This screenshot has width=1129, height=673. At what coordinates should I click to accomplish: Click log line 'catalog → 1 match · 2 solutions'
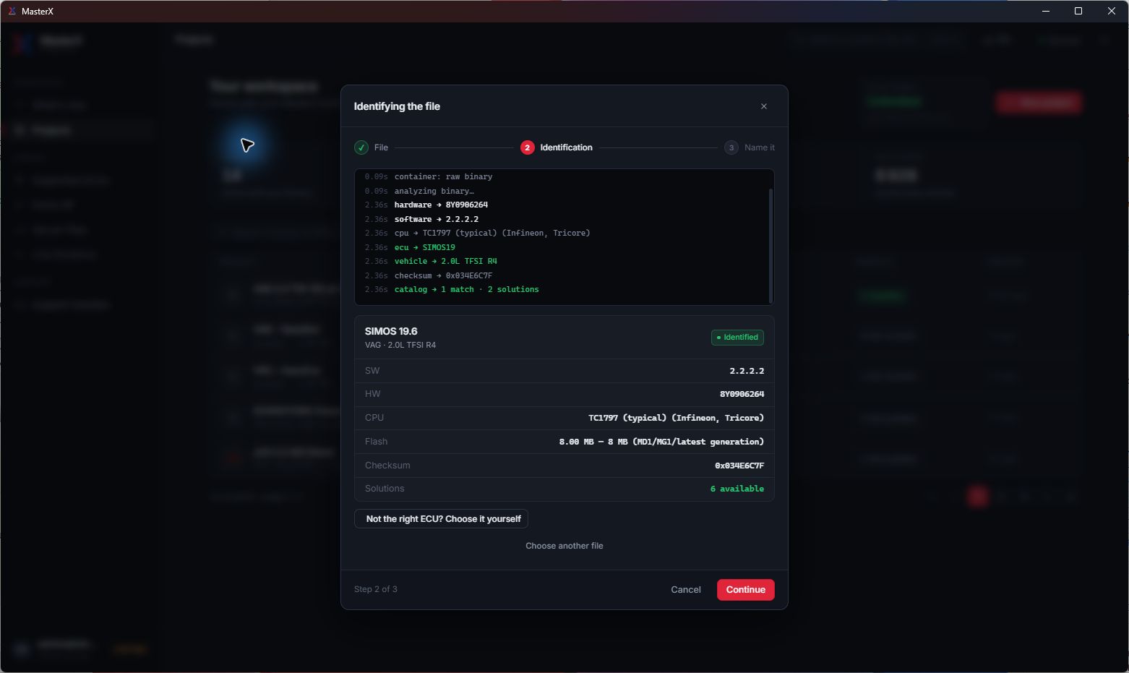(x=467, y=289)
